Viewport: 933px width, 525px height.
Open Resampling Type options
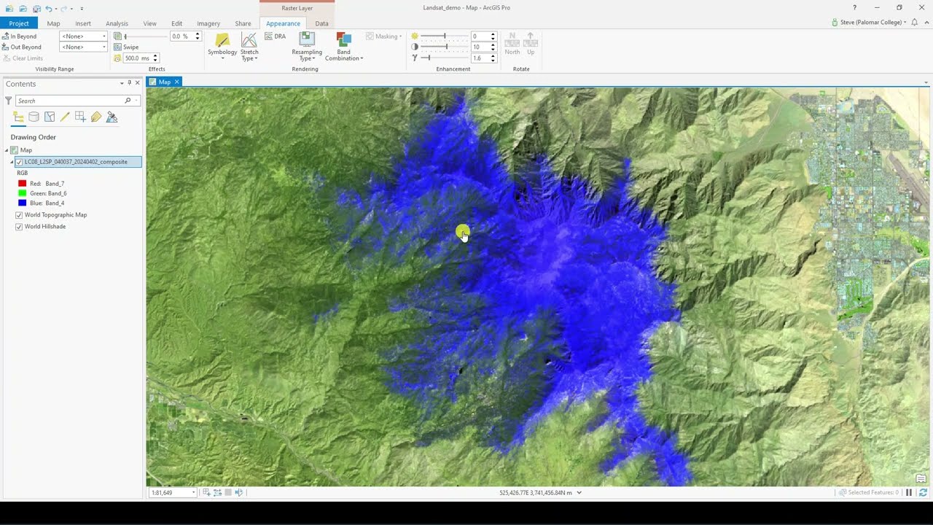[x=307, y=46]
